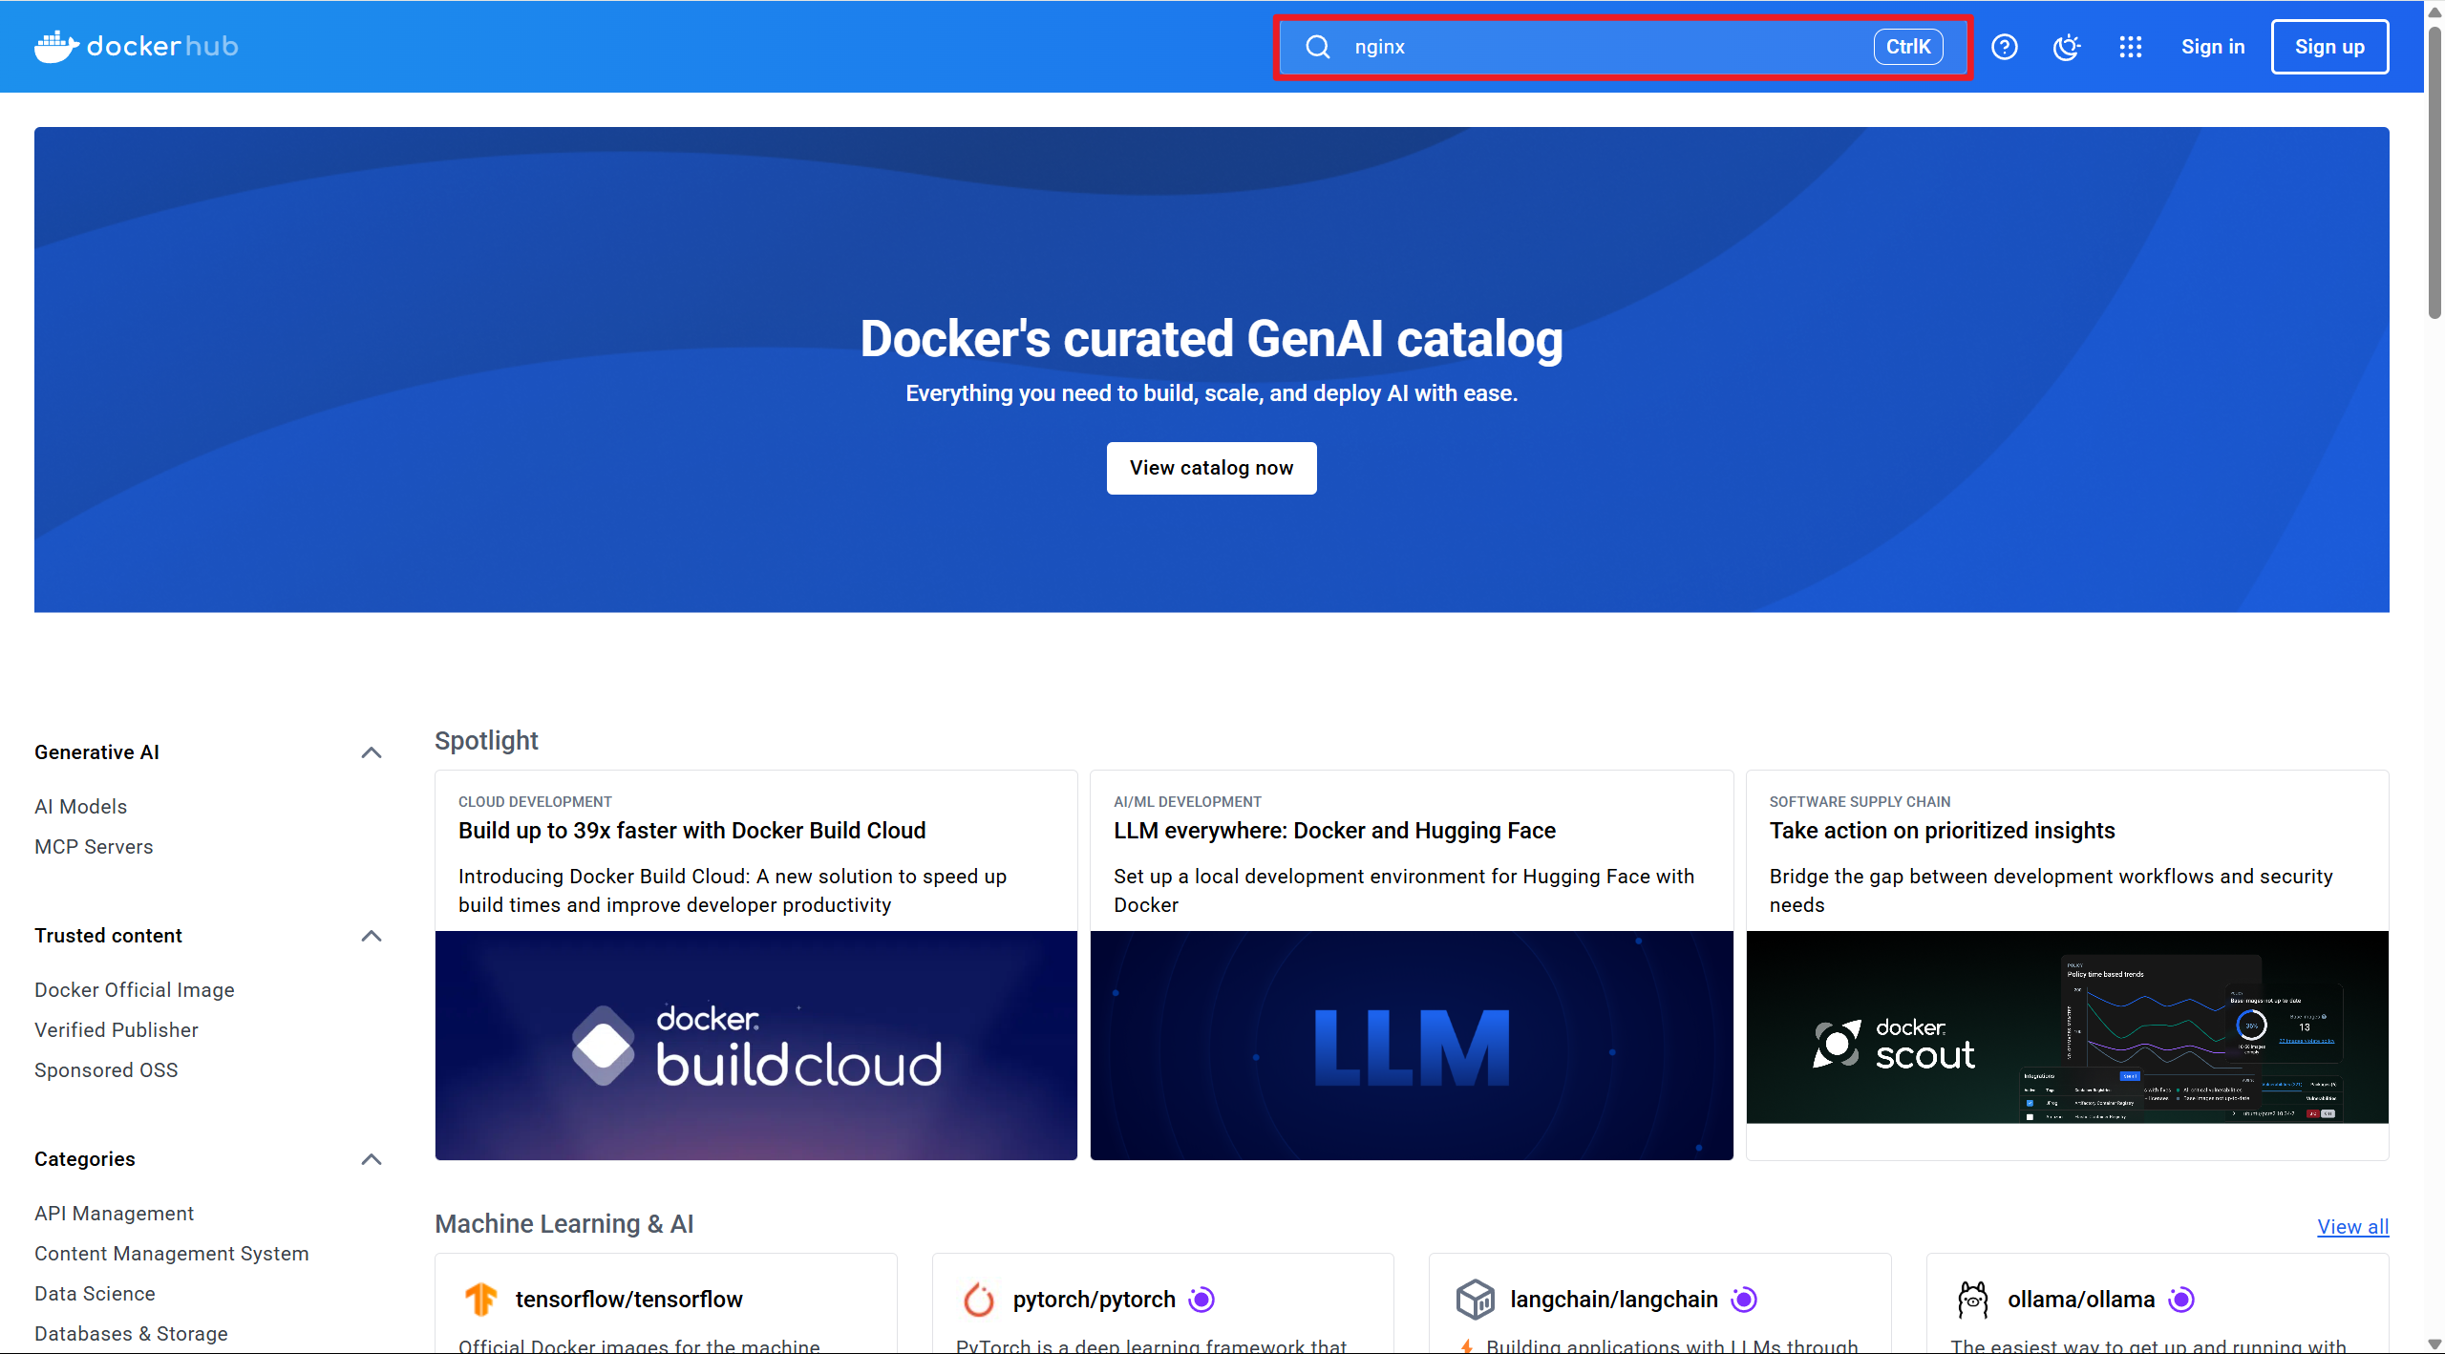The image size is (2445, 1354).
Task: Click the langchain cube logo icon
Action: pyautogui.click(x=1476, y=1300)
